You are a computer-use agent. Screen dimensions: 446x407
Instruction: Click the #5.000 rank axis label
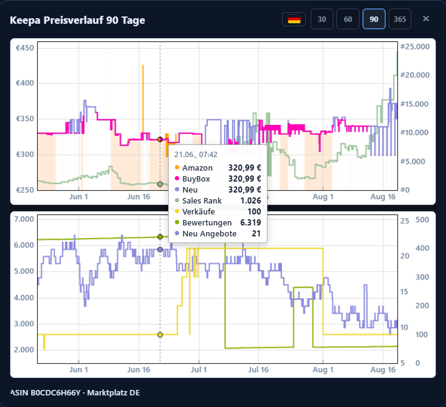click(412, 161)
